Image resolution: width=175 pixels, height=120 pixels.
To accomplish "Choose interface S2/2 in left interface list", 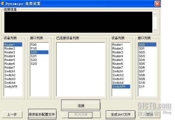I will click(x=39, y=60).
